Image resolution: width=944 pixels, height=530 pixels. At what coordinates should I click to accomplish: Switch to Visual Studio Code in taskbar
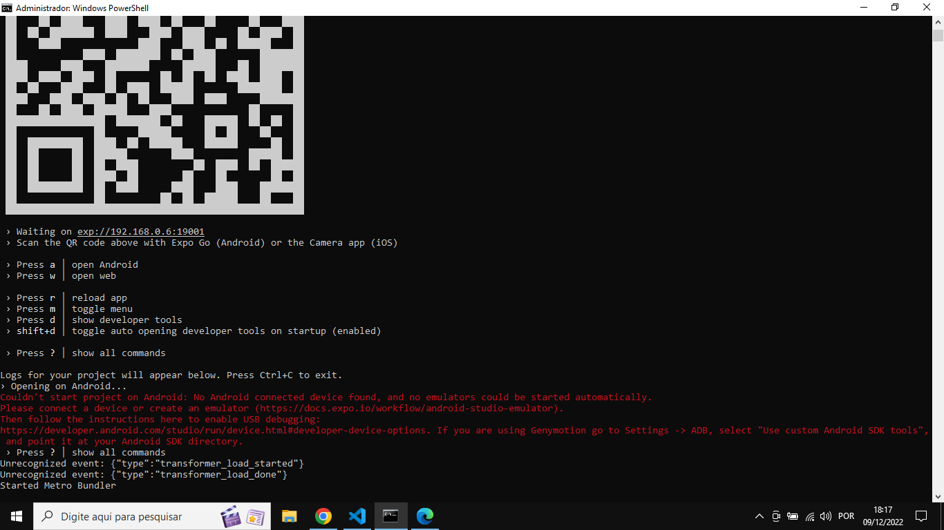click(357, 516)
